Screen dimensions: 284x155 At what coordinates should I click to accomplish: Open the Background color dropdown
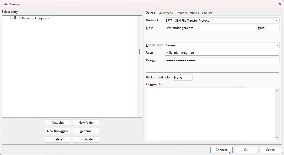click(x=183, y=78)
